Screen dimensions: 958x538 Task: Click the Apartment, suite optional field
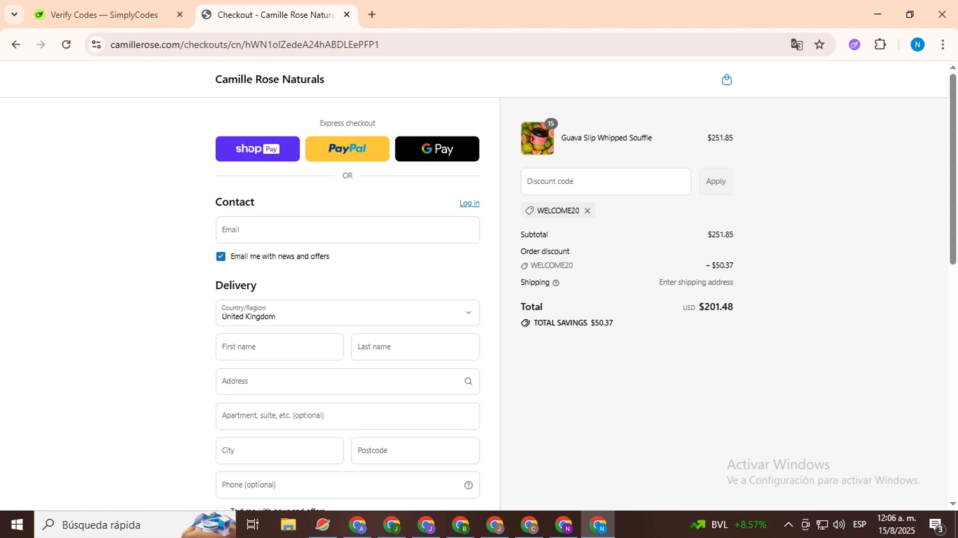tap(347, 416)
